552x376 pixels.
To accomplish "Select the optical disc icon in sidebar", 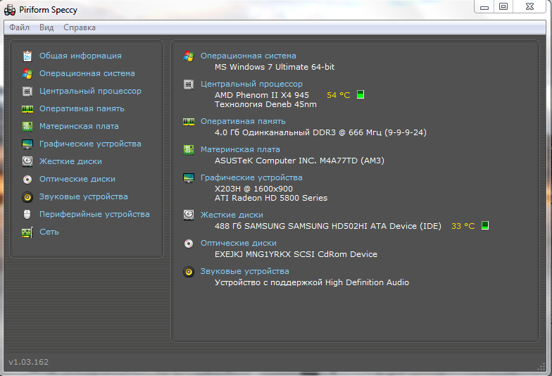I will (27, 179).
